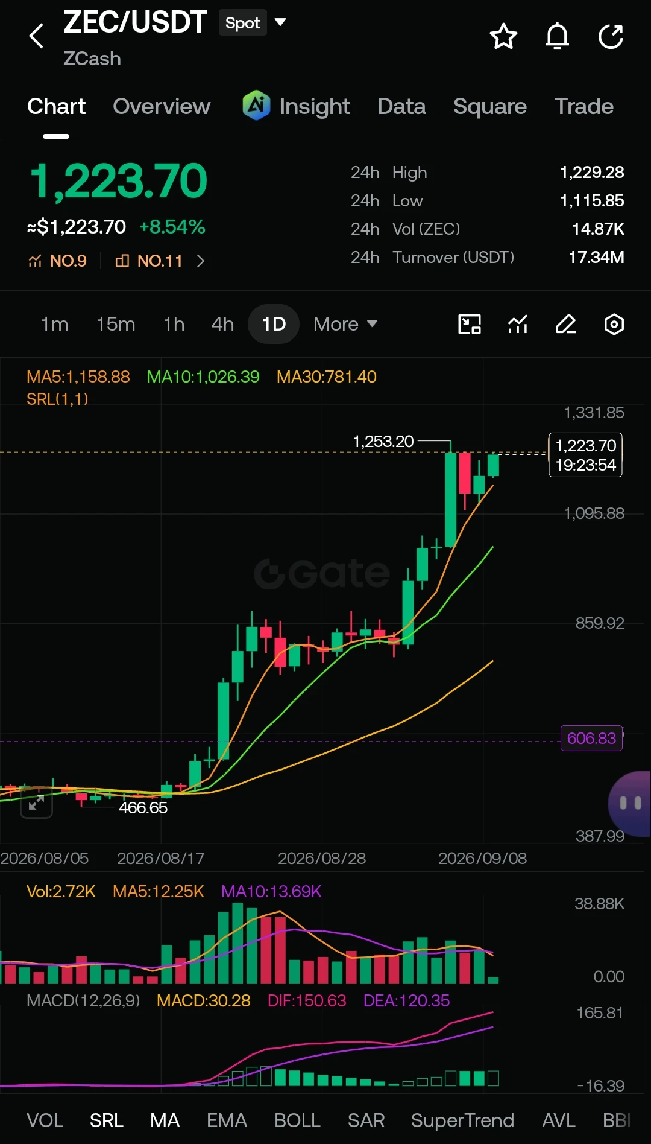Tap the 2026/09/08 date label
The image size is (651, 1144).
coord(482,858)
